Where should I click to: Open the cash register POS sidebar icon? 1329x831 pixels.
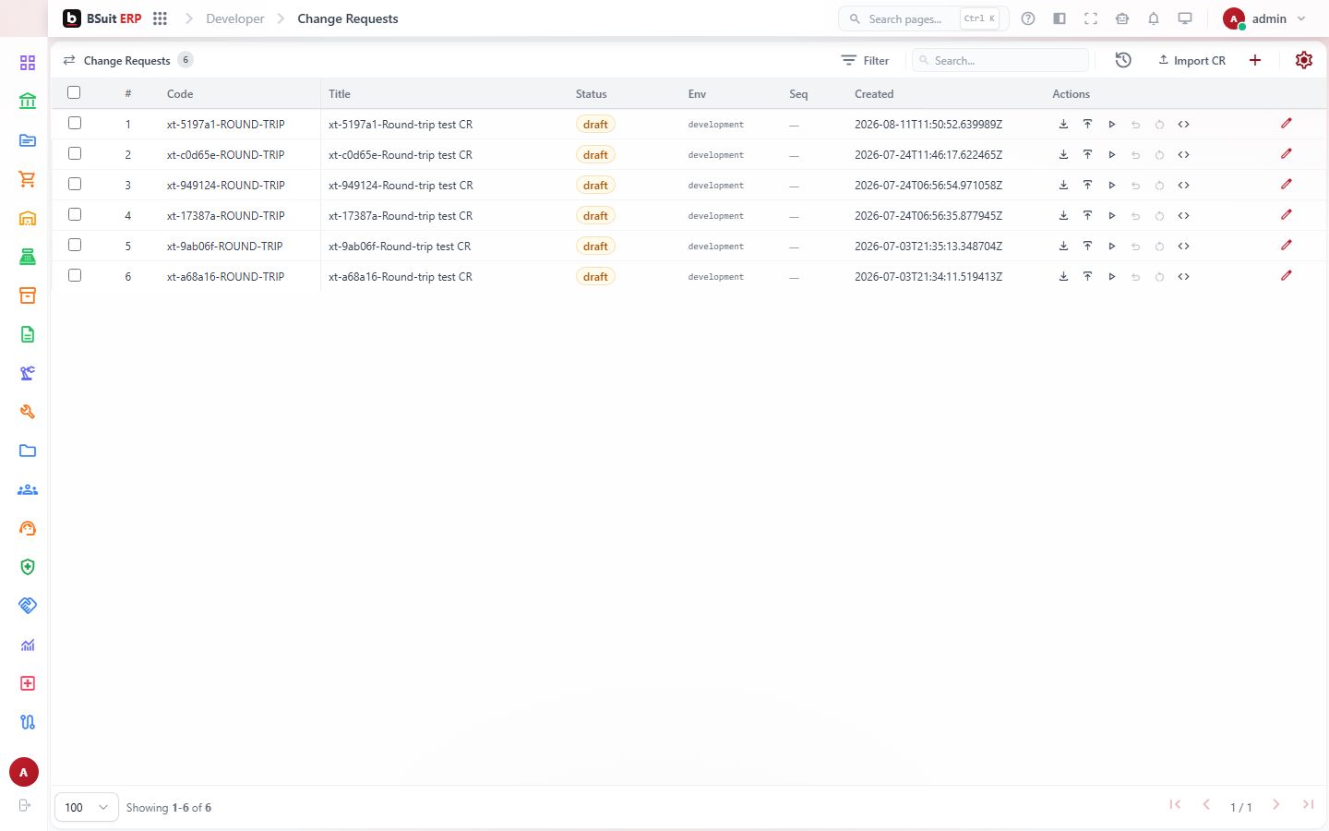coord(28,257)
